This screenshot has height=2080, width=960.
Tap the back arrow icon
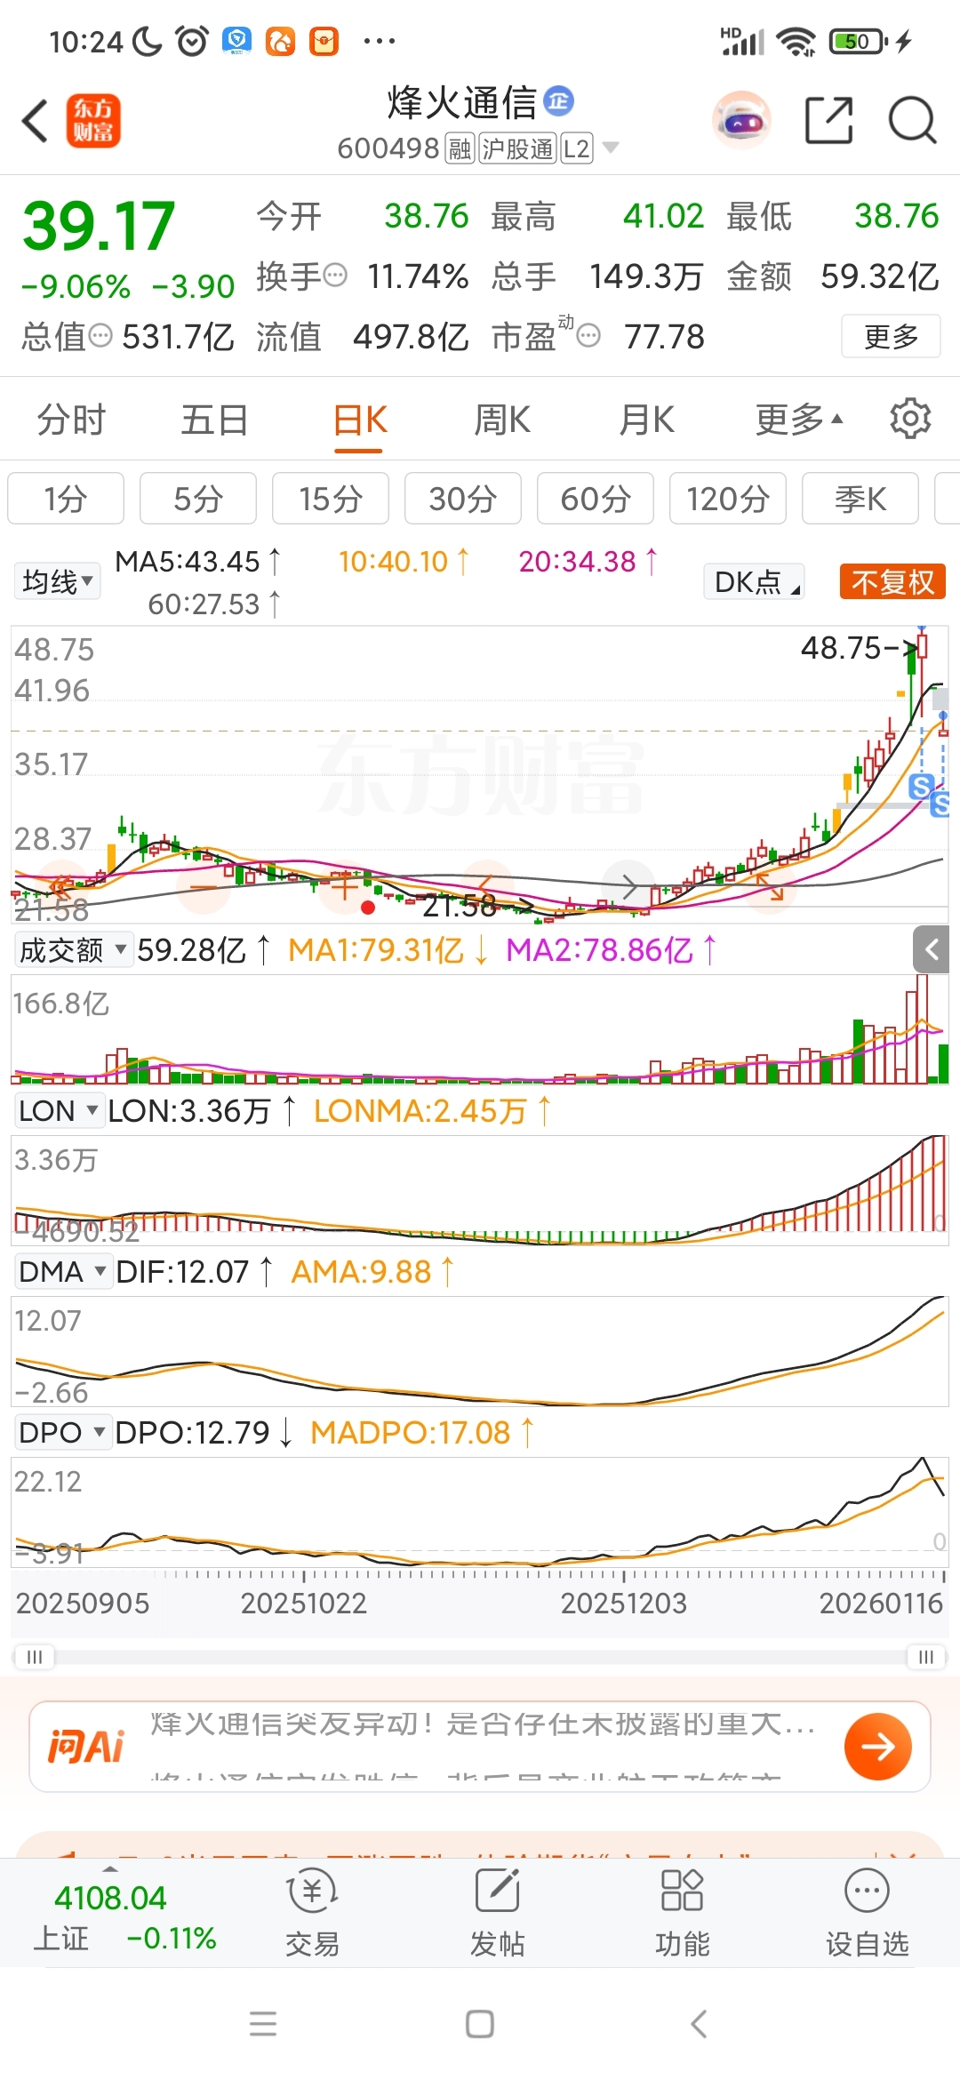click(x=36, y=120)
